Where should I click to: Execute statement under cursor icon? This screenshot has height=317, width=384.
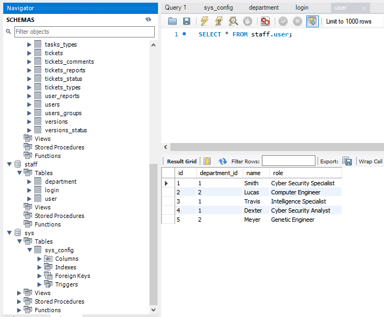click(219, 21)
